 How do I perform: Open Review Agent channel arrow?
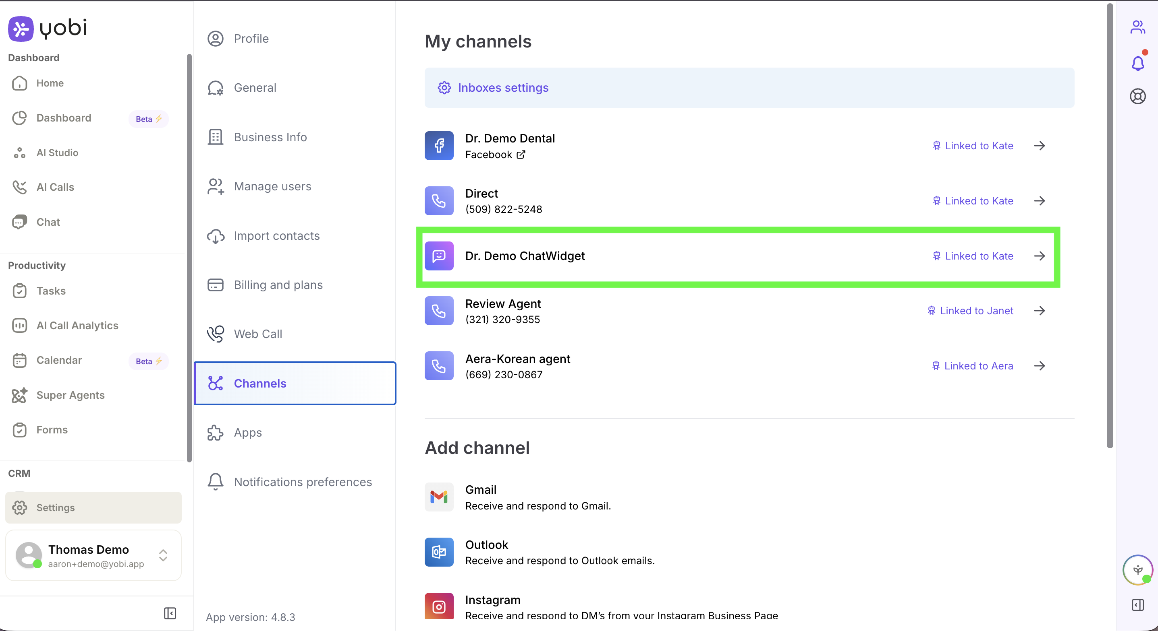pyautogui.click(x=1039, y=311)
